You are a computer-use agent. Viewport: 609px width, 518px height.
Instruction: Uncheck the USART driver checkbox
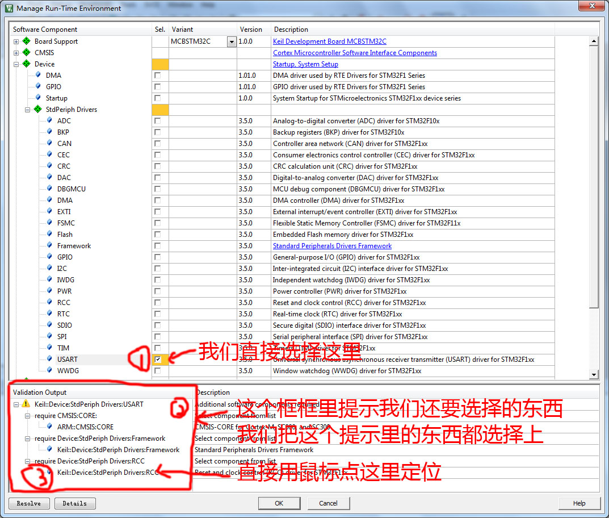point(157,360)
